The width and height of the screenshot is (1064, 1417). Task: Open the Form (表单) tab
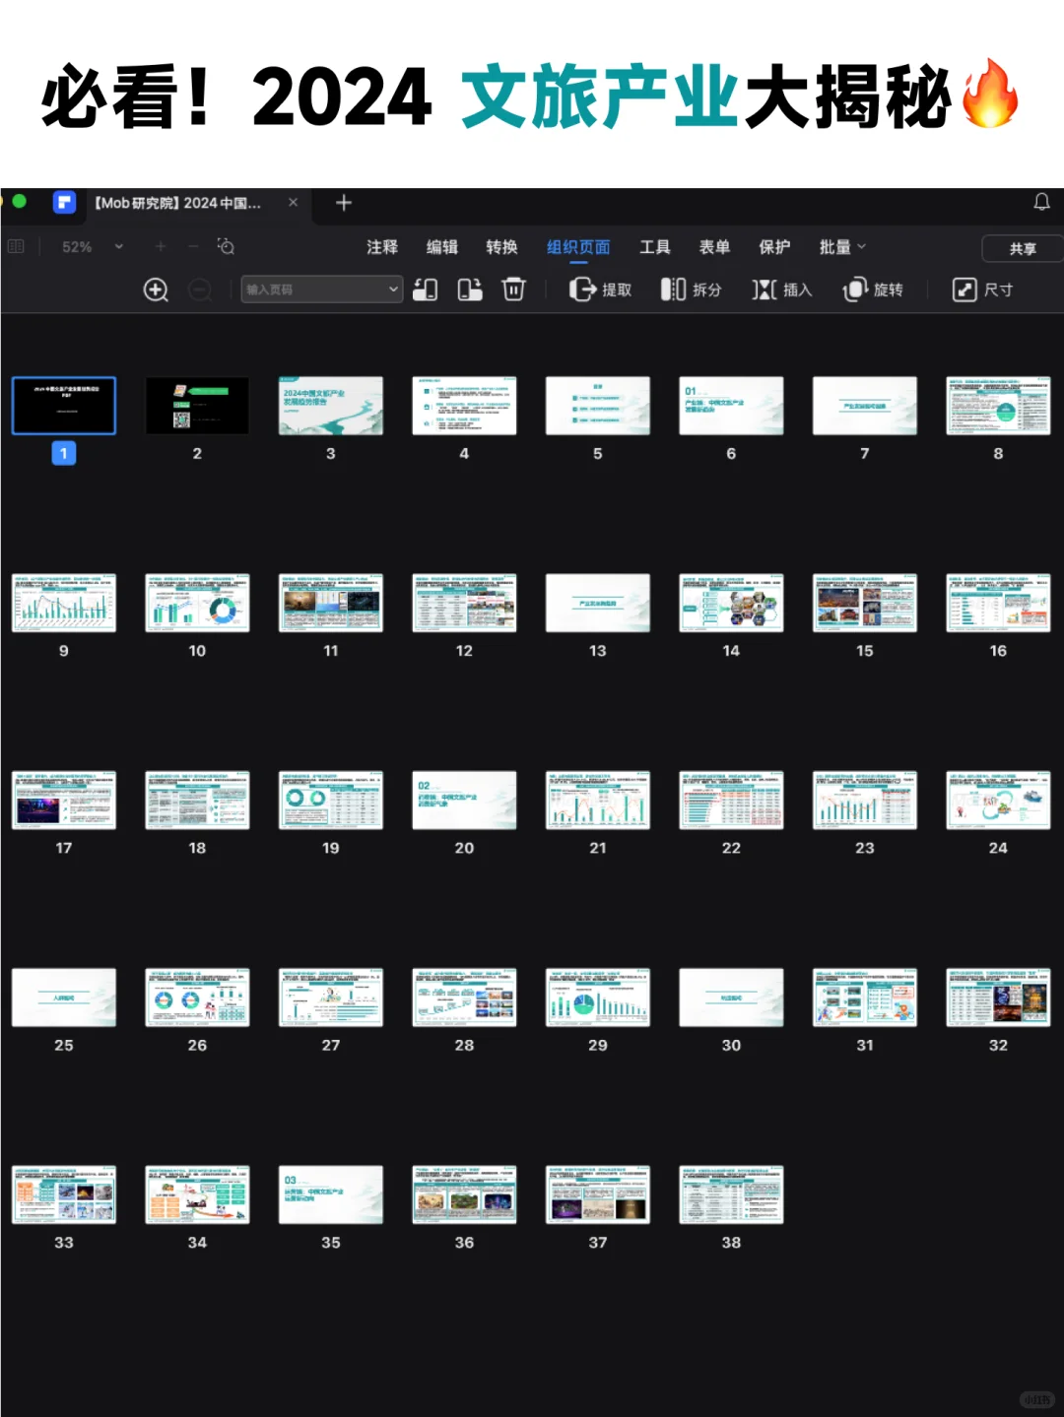click(714, 246)
